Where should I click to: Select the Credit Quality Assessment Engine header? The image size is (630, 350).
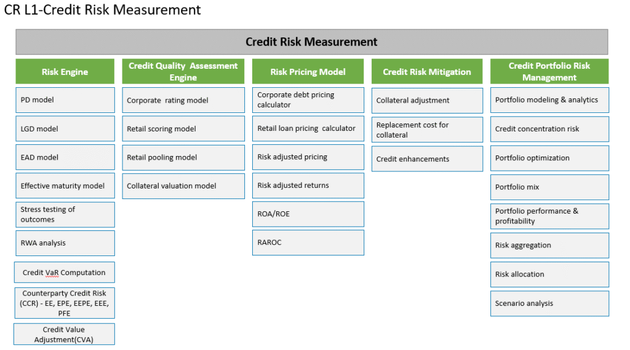(183, 71)
